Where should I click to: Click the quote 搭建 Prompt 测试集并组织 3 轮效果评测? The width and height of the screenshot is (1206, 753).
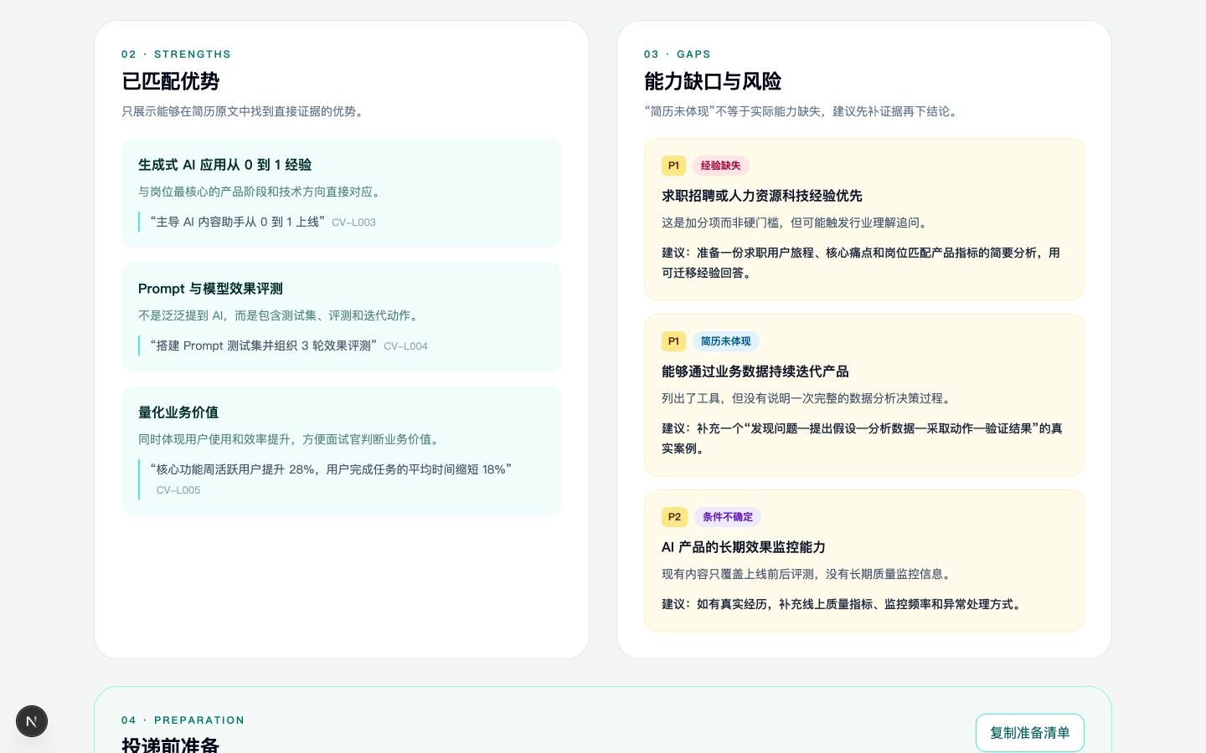263,346
